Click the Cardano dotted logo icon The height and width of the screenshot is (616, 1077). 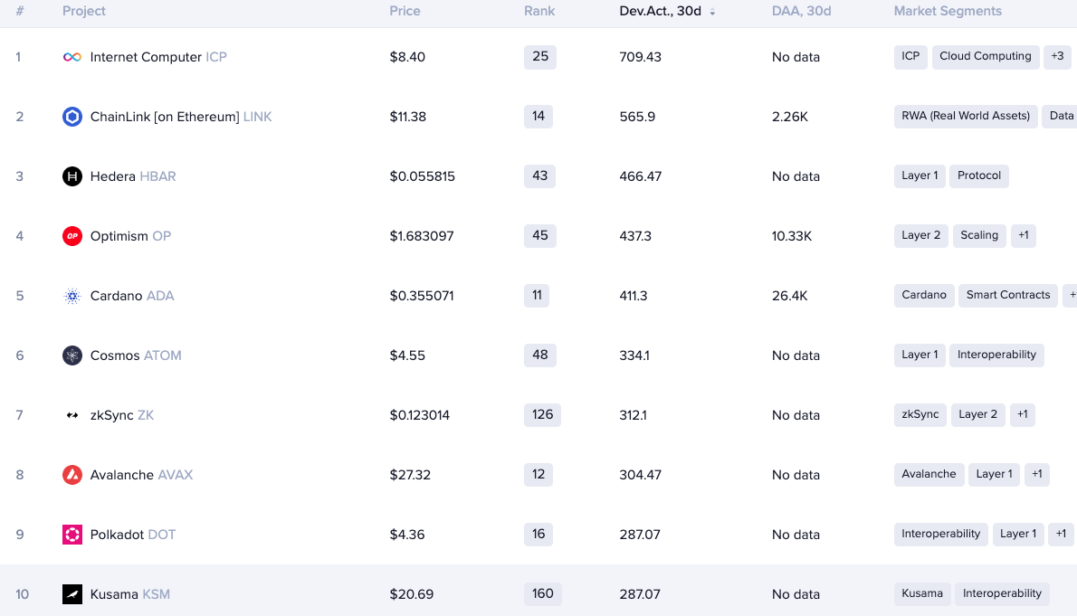72,296
